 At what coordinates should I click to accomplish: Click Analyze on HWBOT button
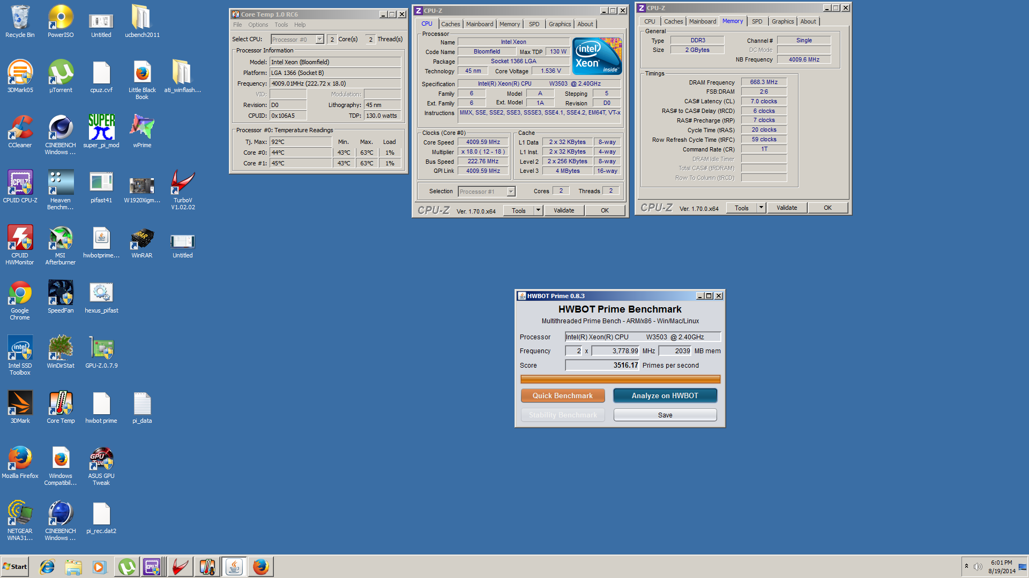coord(665,396)
